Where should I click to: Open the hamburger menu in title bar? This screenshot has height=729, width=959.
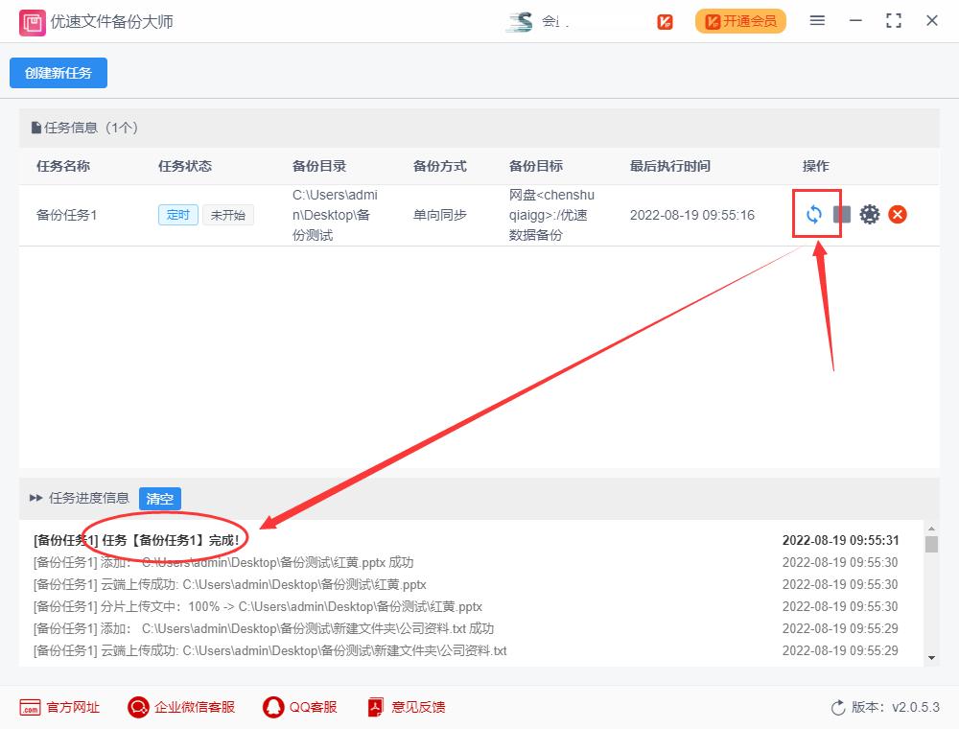click(817, 20)
